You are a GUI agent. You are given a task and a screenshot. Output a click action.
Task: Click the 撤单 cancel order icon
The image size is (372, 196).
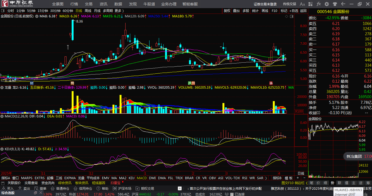click(35, 189)
